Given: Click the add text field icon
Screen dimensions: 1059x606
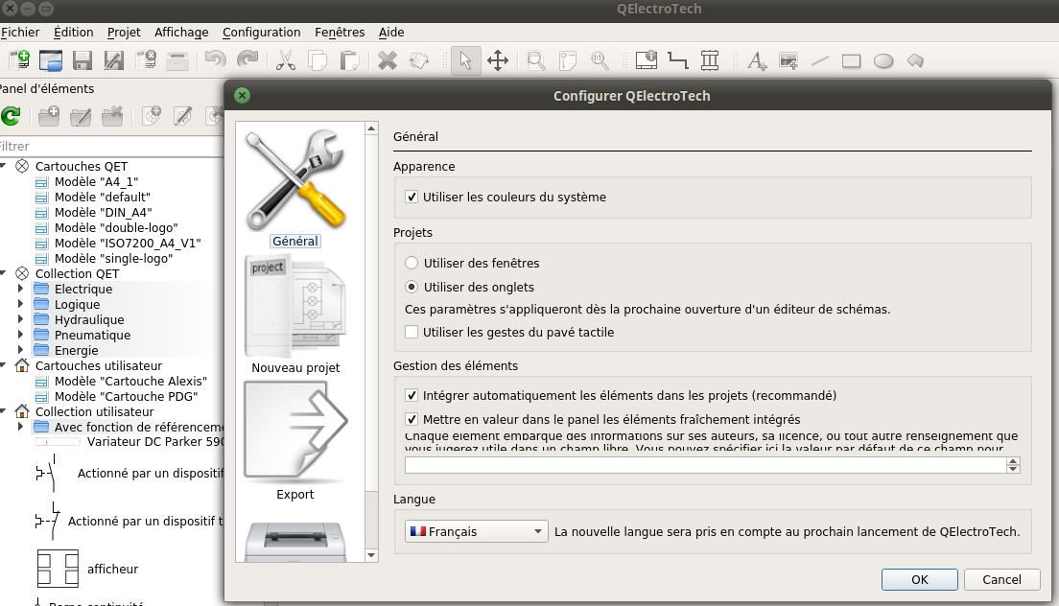Looking at the screenshot, I should [757, 60].
